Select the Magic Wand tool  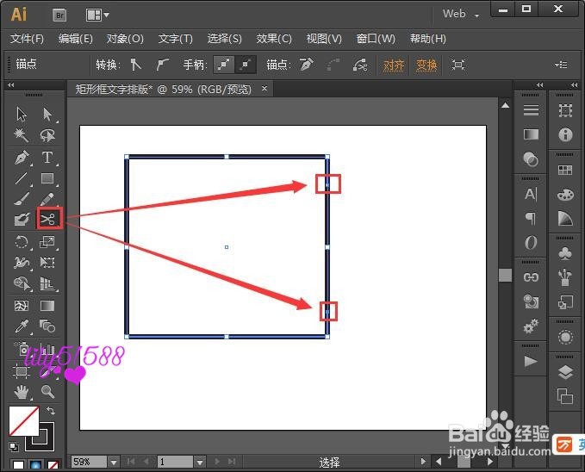tap(22, 135)
